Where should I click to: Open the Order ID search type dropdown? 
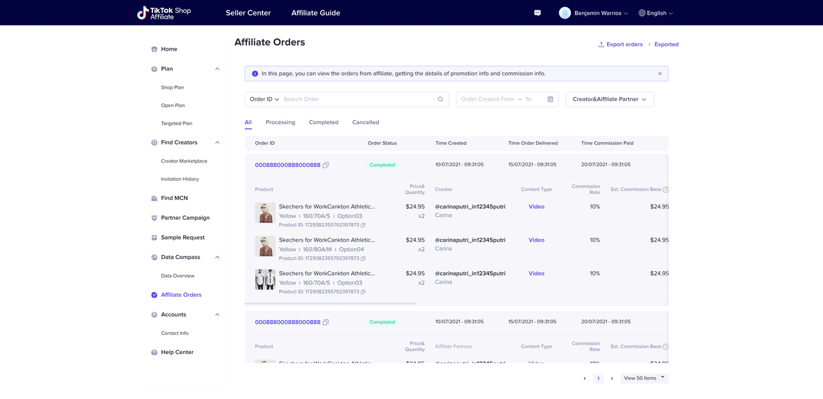tap(264, 100)
